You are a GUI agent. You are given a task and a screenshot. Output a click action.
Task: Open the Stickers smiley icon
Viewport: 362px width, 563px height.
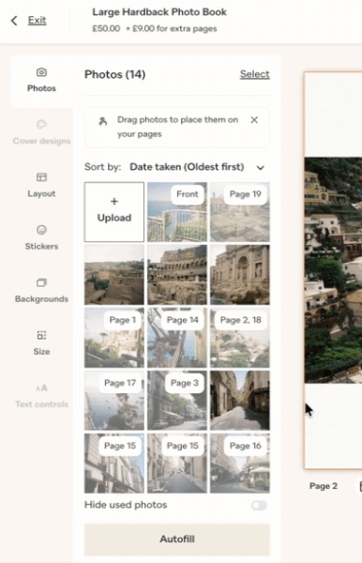point(41,230)
